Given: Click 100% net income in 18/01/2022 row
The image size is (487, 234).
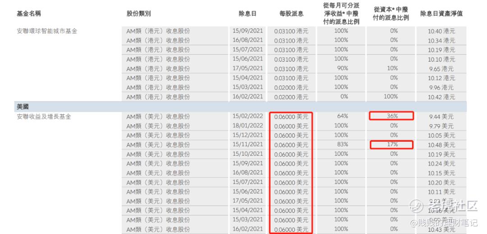Looking at the screenshot, I should tap(341, 126).
